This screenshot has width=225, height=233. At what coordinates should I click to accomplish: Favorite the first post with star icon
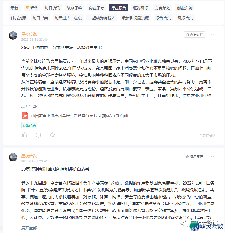[x=52, y=135]
